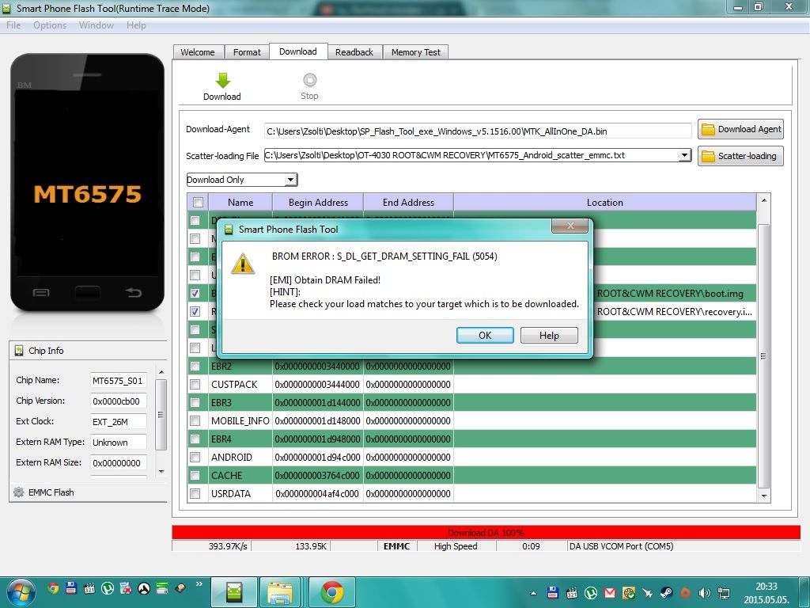Open uTorrent from the Quick Launch bar
This screenshot has height=608, width=810.
[x=108, y=588]
